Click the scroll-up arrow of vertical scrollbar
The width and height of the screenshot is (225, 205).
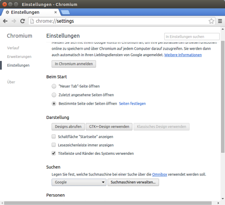click(223, 29)
